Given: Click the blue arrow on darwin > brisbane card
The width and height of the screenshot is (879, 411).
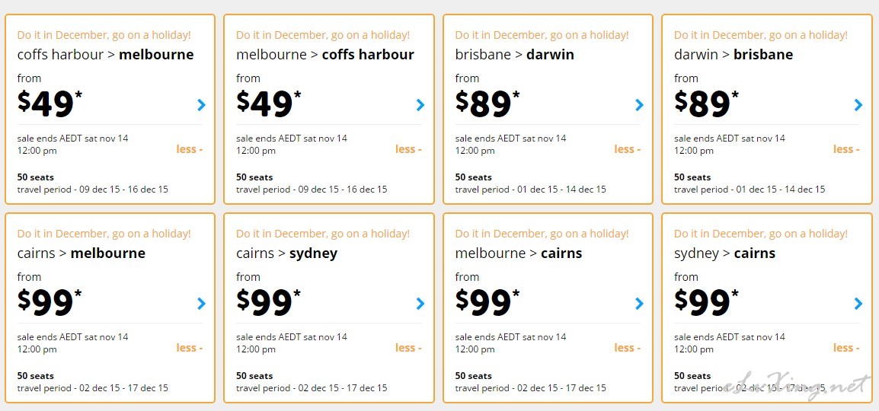Looking at the screenshot, I should 858,105.
